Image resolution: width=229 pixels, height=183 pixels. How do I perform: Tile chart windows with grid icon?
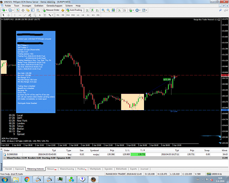tap(113, 10)
